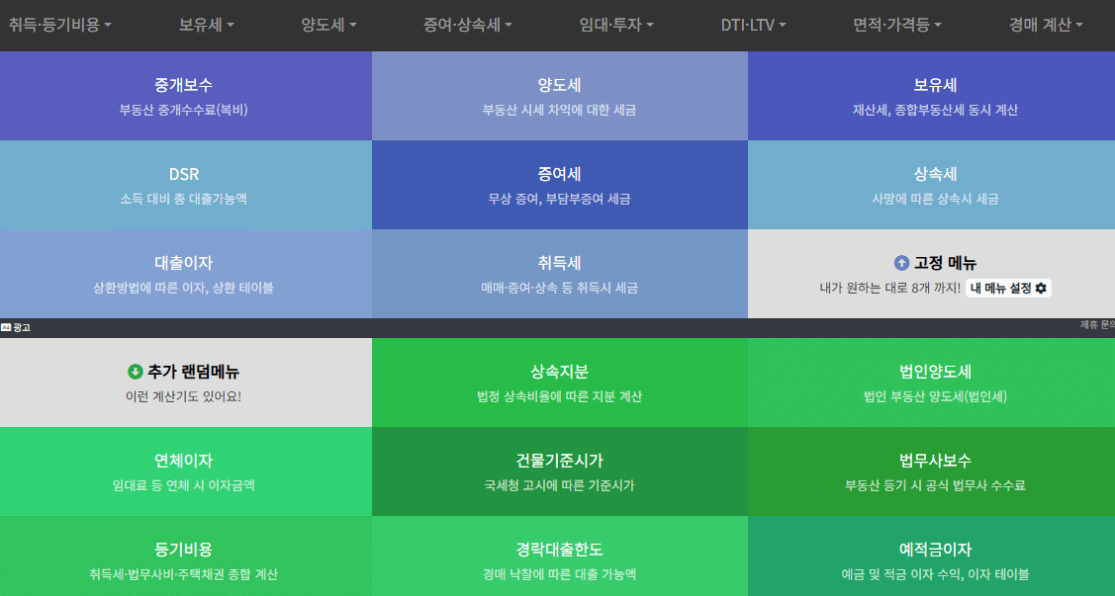This screenshot has width=1115, height=596.
Task: Open the 취득세 acquisition tax calculator
Action: (x=557, y=274)
